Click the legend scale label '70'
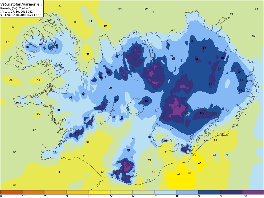 point(156,196)
